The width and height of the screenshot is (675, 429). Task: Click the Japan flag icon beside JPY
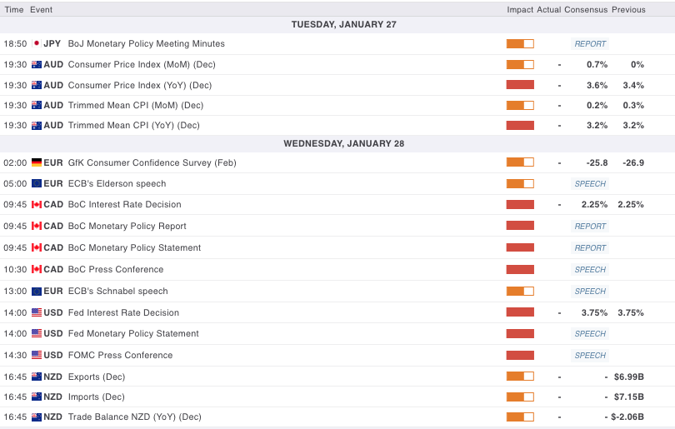pyautogui.click(x=37, y=43)
